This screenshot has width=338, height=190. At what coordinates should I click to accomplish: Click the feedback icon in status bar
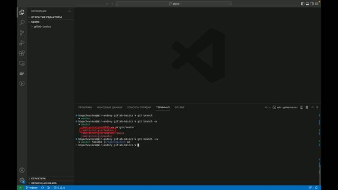(310, 188)
